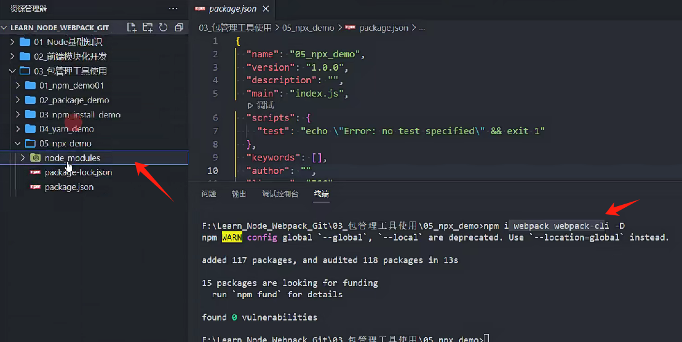Click the New File icon in explorer

[x=132, y=28]
